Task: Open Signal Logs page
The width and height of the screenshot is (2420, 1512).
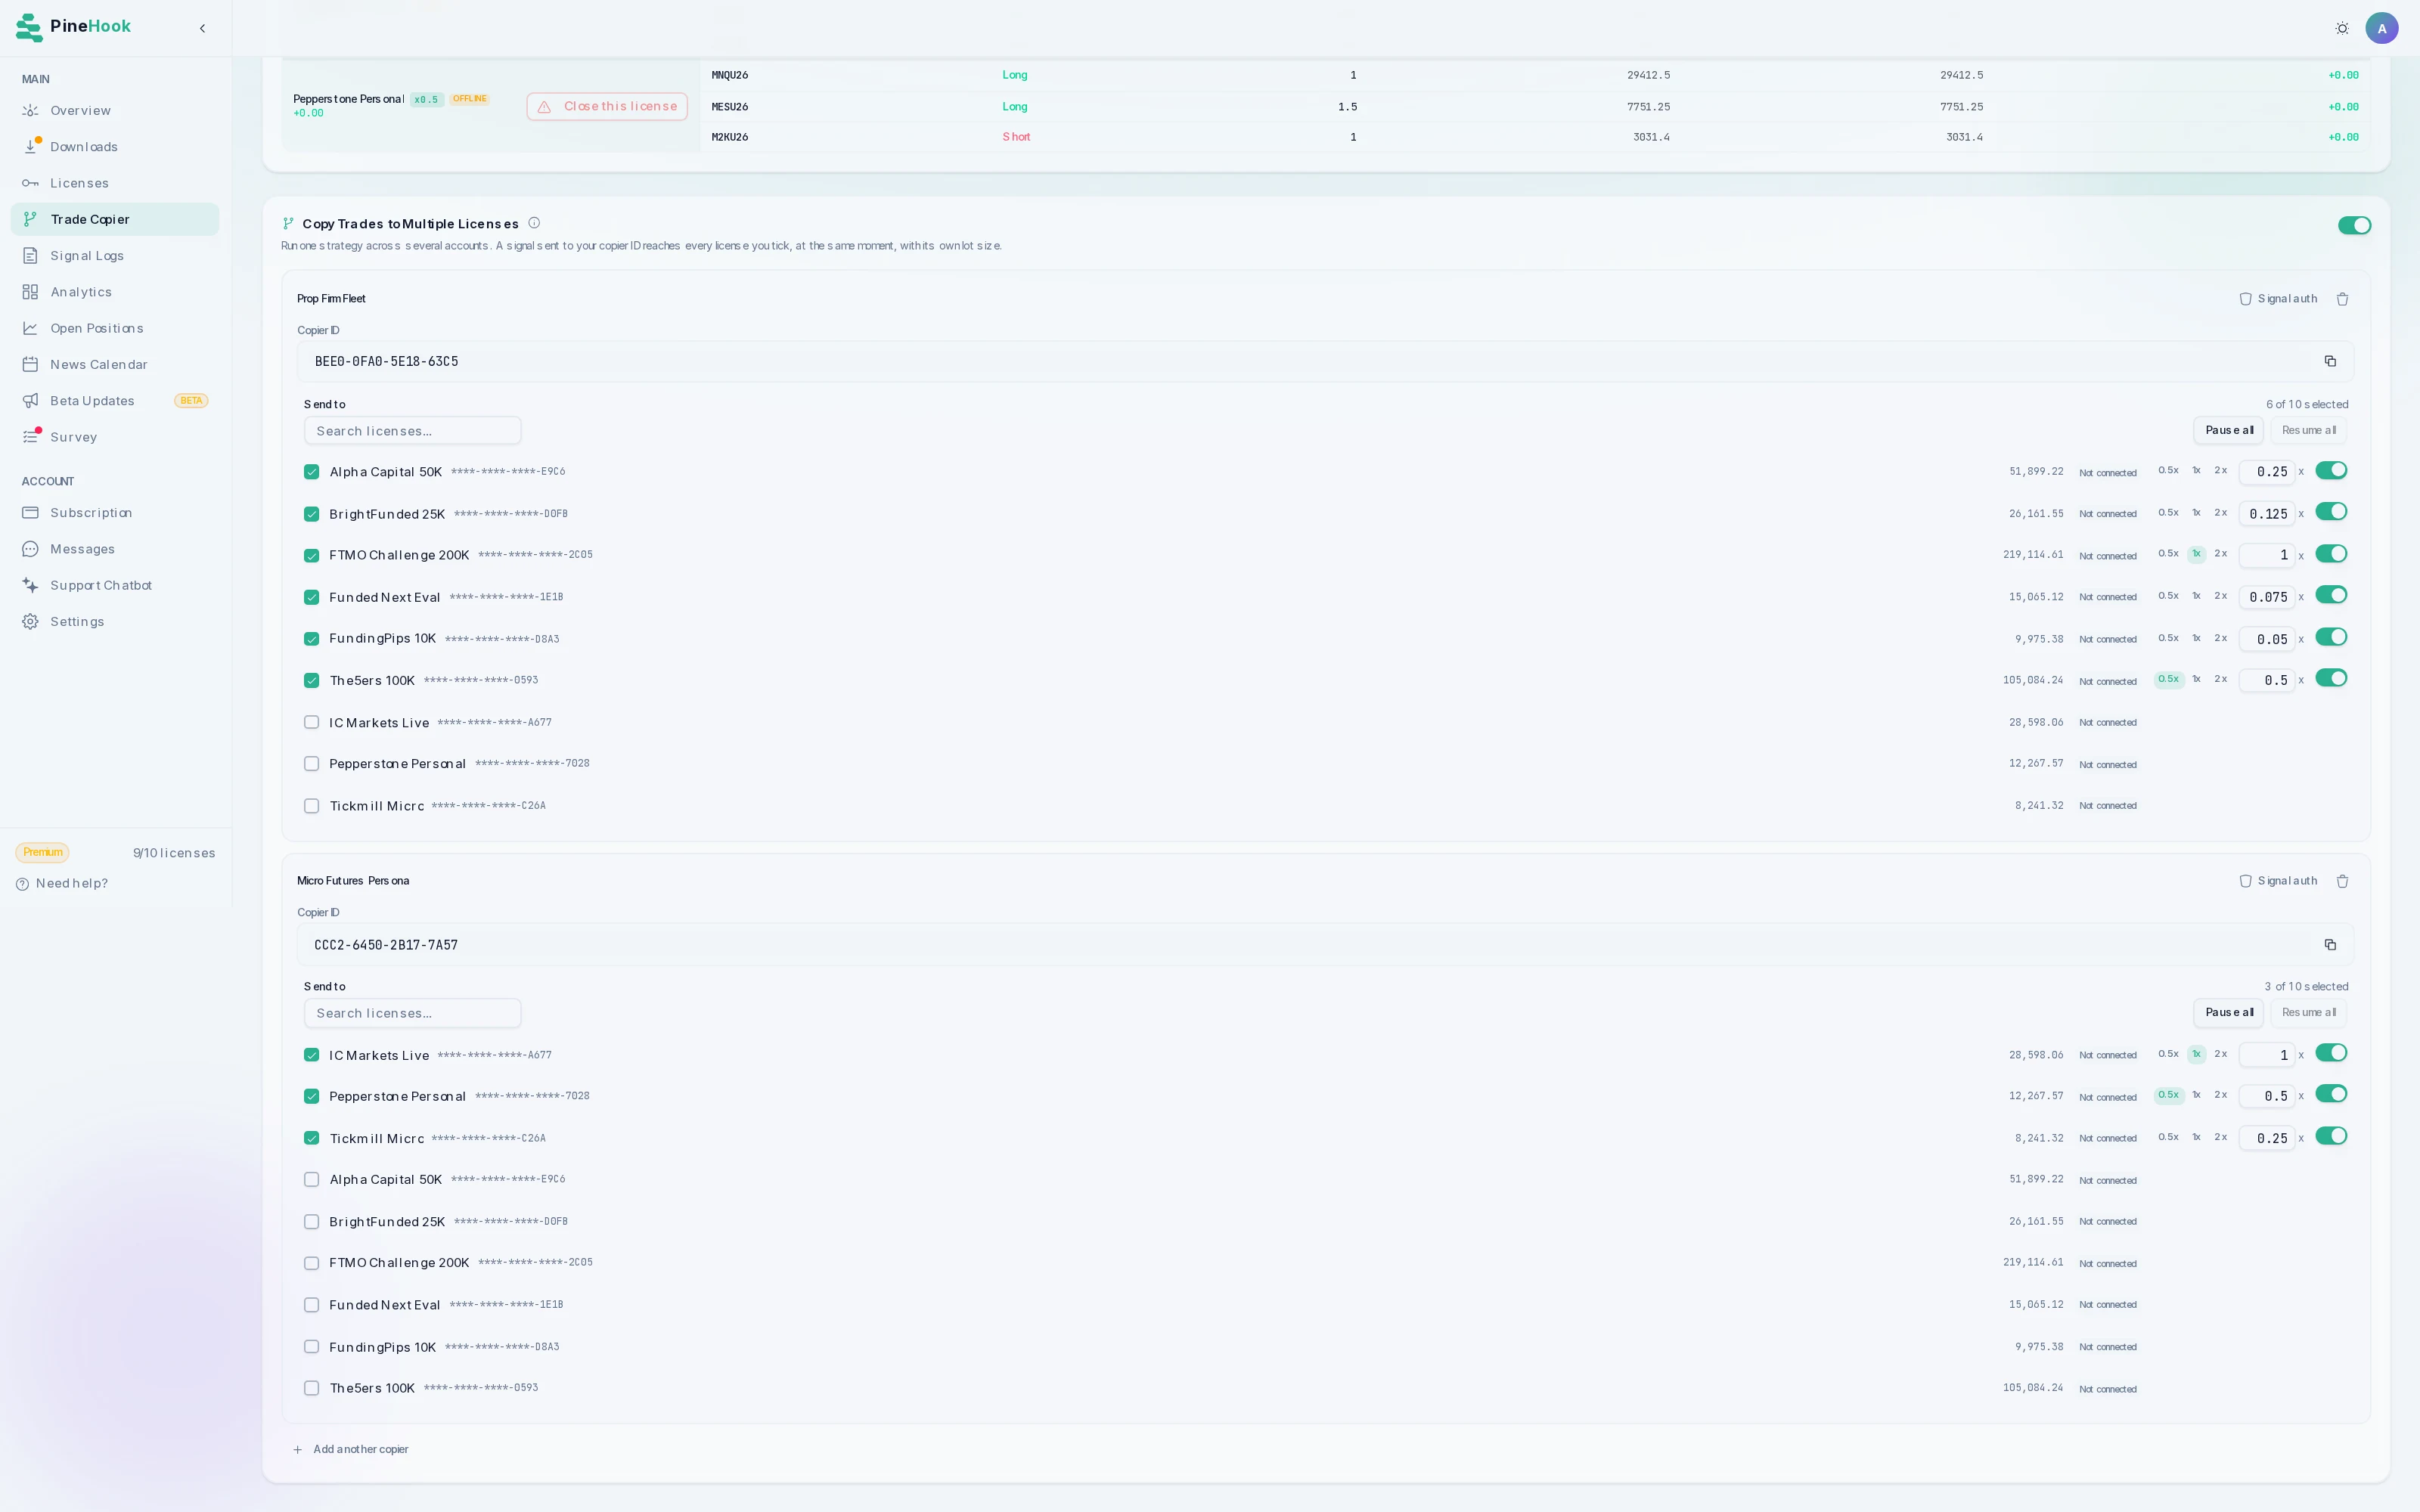Action: pos(115,256)
